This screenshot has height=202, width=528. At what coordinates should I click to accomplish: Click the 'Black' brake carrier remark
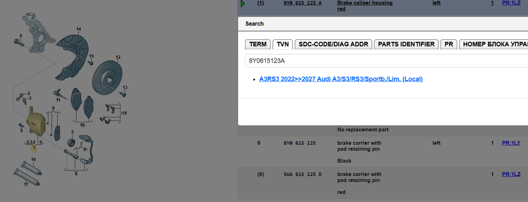(344, 161)
